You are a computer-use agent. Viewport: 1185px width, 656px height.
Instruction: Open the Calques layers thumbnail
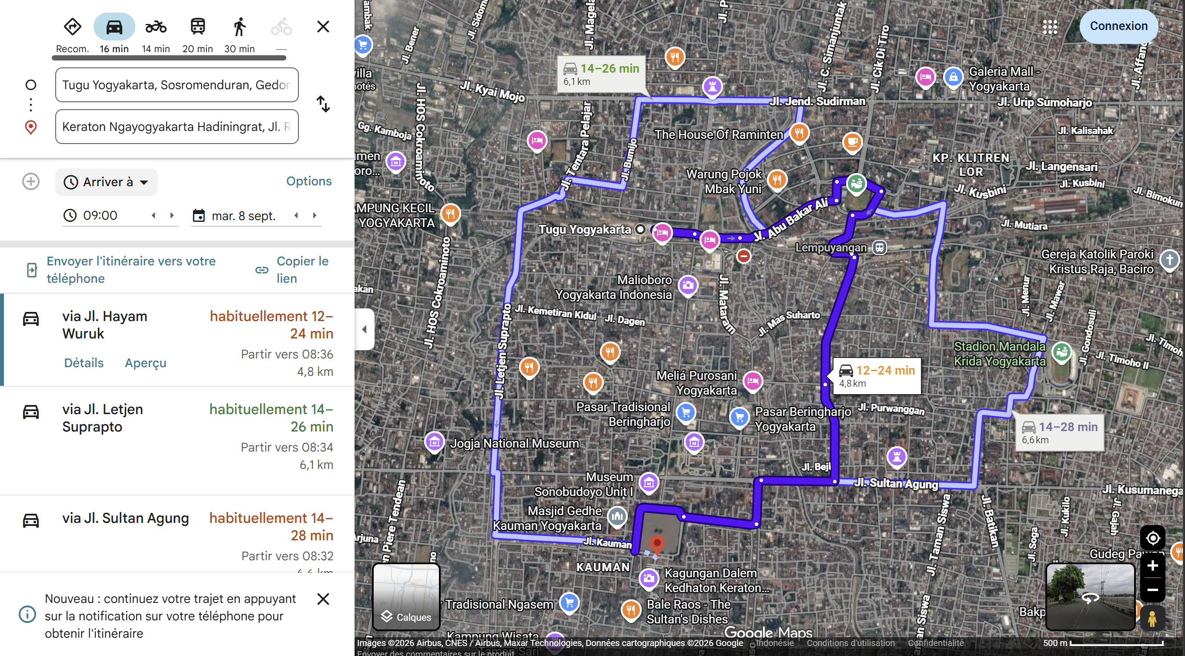[406, 597]
